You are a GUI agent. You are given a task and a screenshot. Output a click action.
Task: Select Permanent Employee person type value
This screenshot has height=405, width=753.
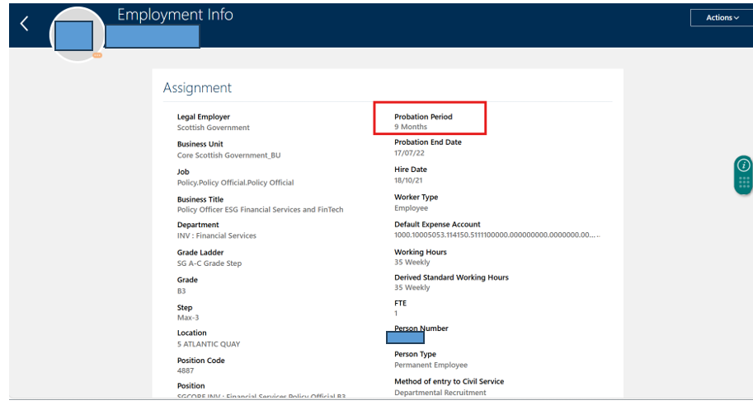point(431,365)
